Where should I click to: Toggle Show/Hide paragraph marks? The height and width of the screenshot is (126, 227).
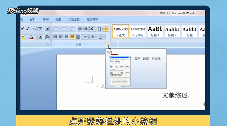point(106,29)
